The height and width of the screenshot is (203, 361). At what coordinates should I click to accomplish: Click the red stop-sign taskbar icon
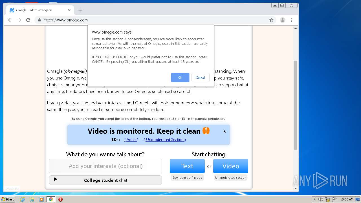(x=60, y=199)
